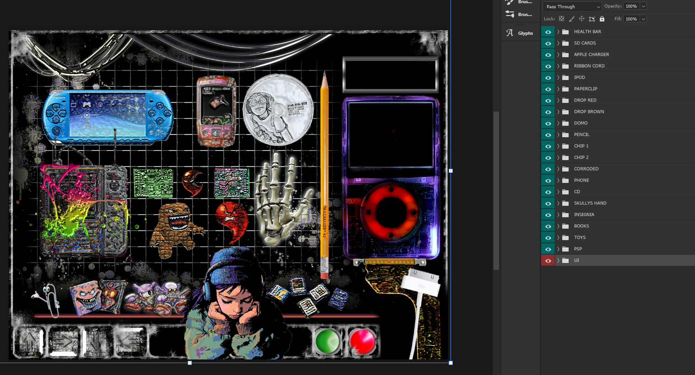Click the PHONE group folder icon

pyautogui.click(x=565, y=180)
